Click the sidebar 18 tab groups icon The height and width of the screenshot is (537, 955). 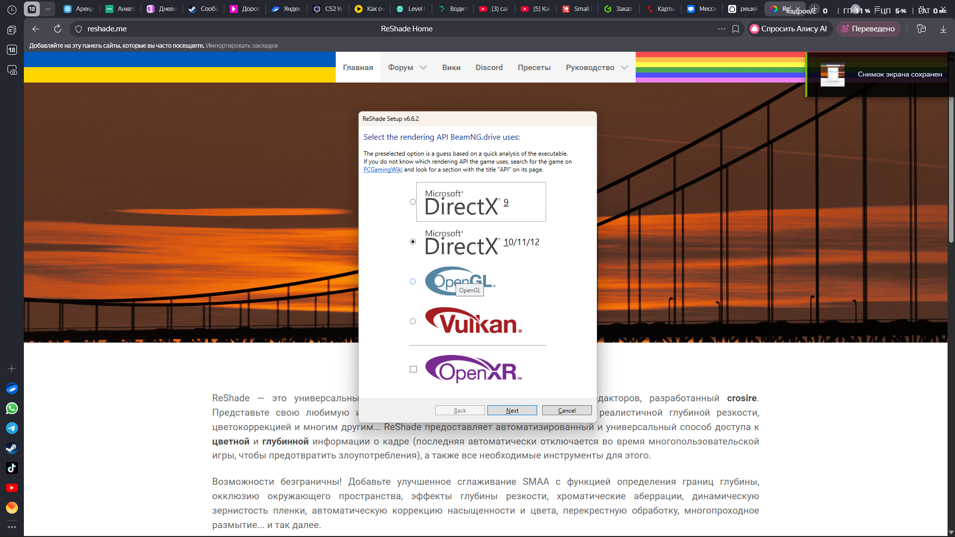click(x=12, y=50)
